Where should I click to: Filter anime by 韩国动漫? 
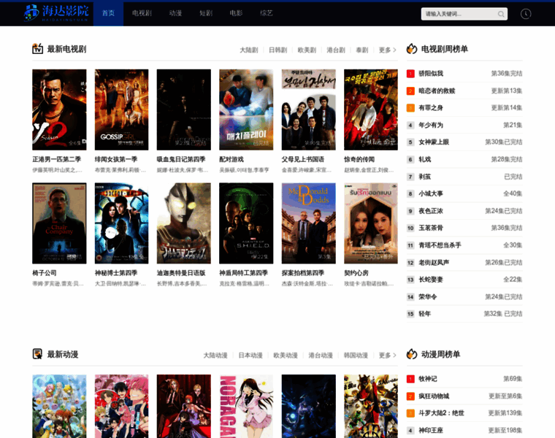(x=356, y=356)
